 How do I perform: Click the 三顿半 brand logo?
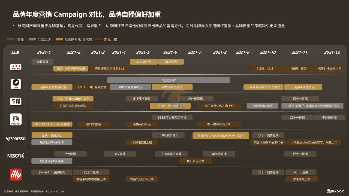click(x=16, y=84)
